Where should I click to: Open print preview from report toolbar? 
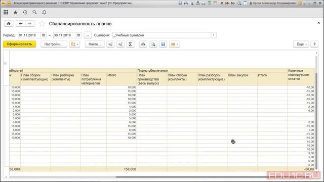pyautogui.click(x=153, y=44)
